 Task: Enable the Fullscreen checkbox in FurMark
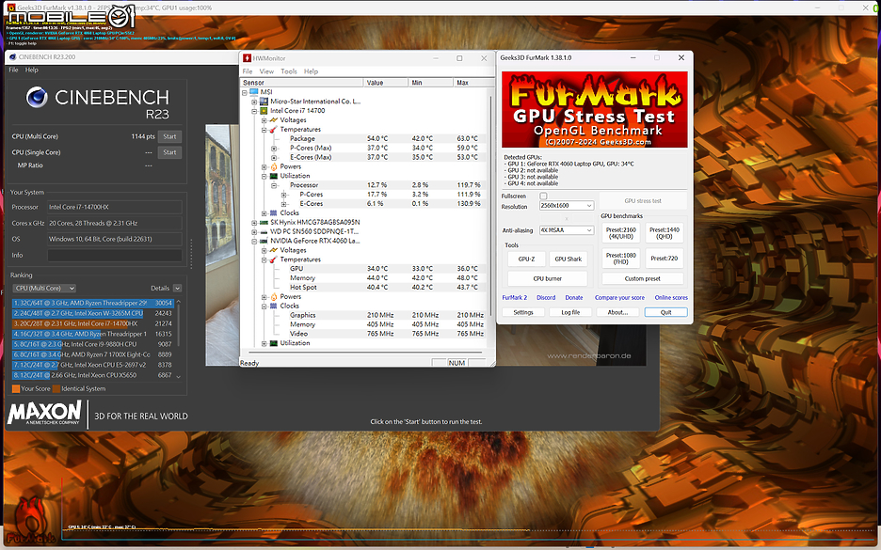coord(543,196)
